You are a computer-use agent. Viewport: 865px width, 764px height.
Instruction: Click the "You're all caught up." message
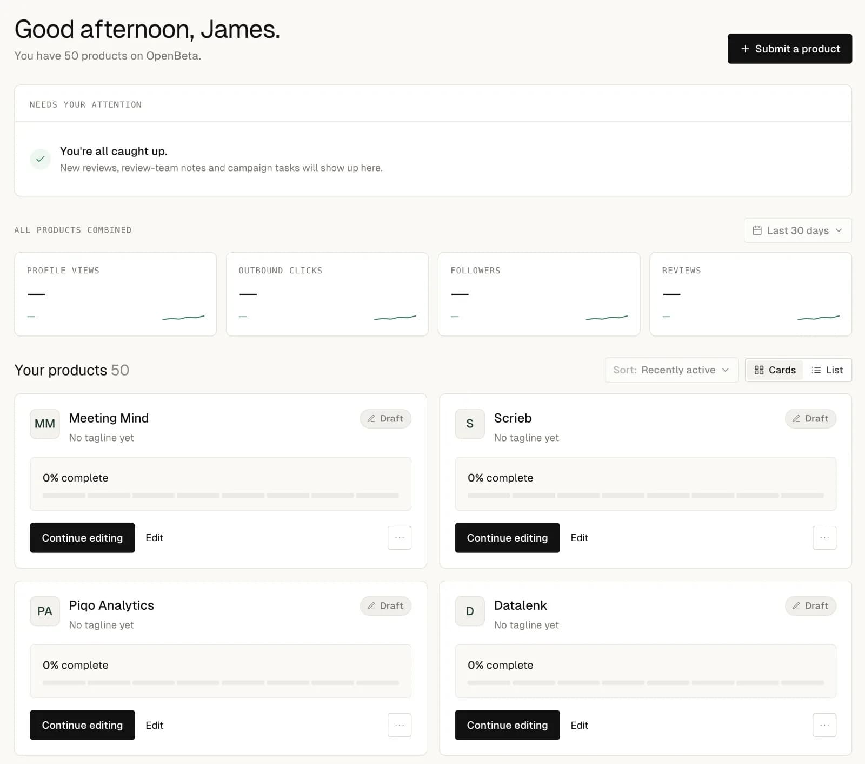[114, 151]
